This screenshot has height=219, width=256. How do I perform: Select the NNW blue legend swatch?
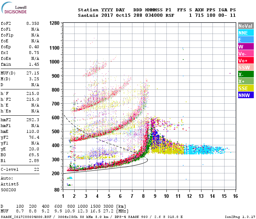246,95
